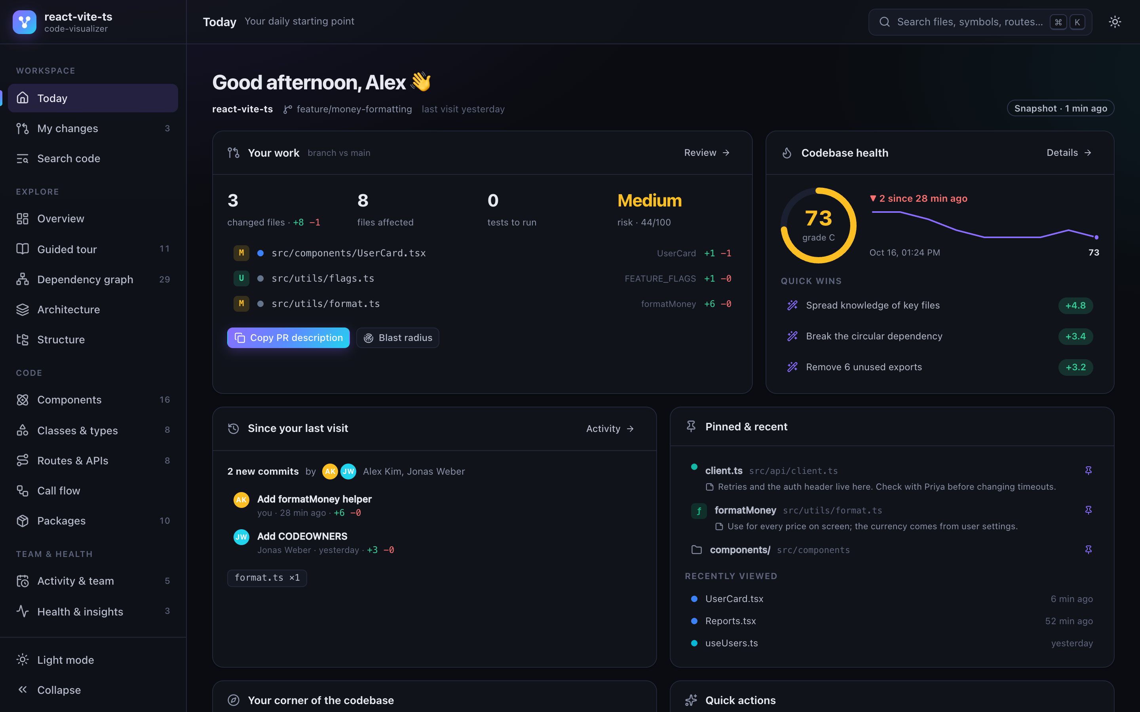
Task: Click the folder icon next to components/
Action: pyautogui.click(x=696, y=549)
